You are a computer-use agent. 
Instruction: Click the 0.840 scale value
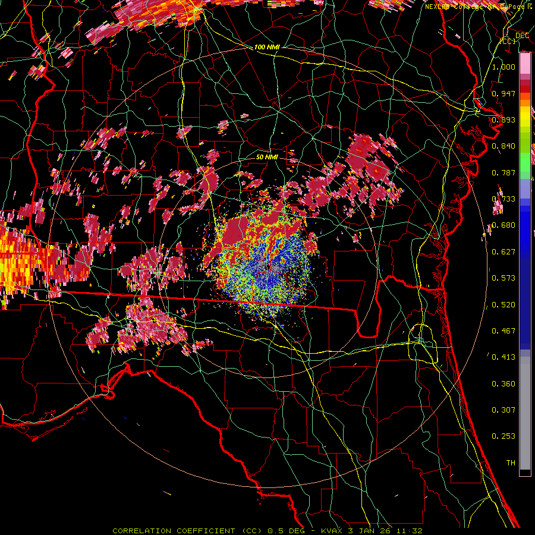[x=503, y=146]
